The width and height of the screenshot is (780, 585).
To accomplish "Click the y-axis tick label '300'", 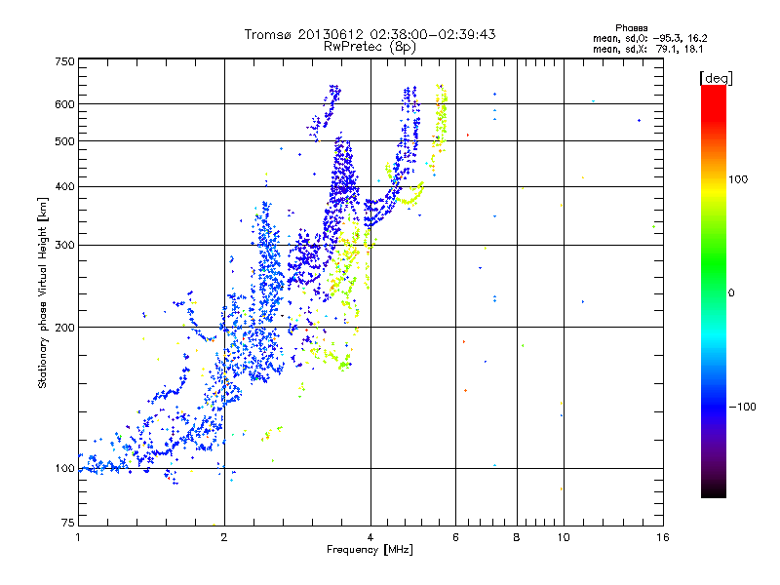I will point(64,246).
